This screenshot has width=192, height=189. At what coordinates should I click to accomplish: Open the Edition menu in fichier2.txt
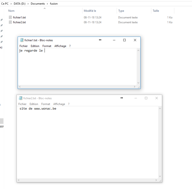[34, 104]
